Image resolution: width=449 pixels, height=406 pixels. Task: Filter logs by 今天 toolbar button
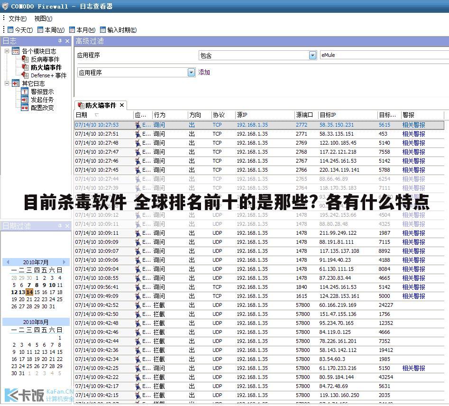(x=20, y=30)
